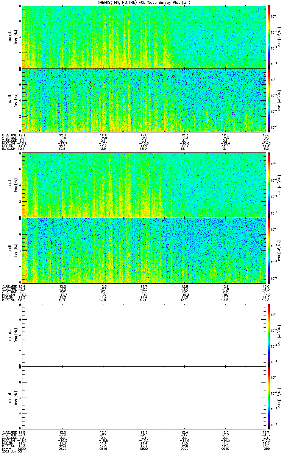Click X_RE_GSE row label under THA panels
This screenshot has width=284, height=454.
[9, 135]
